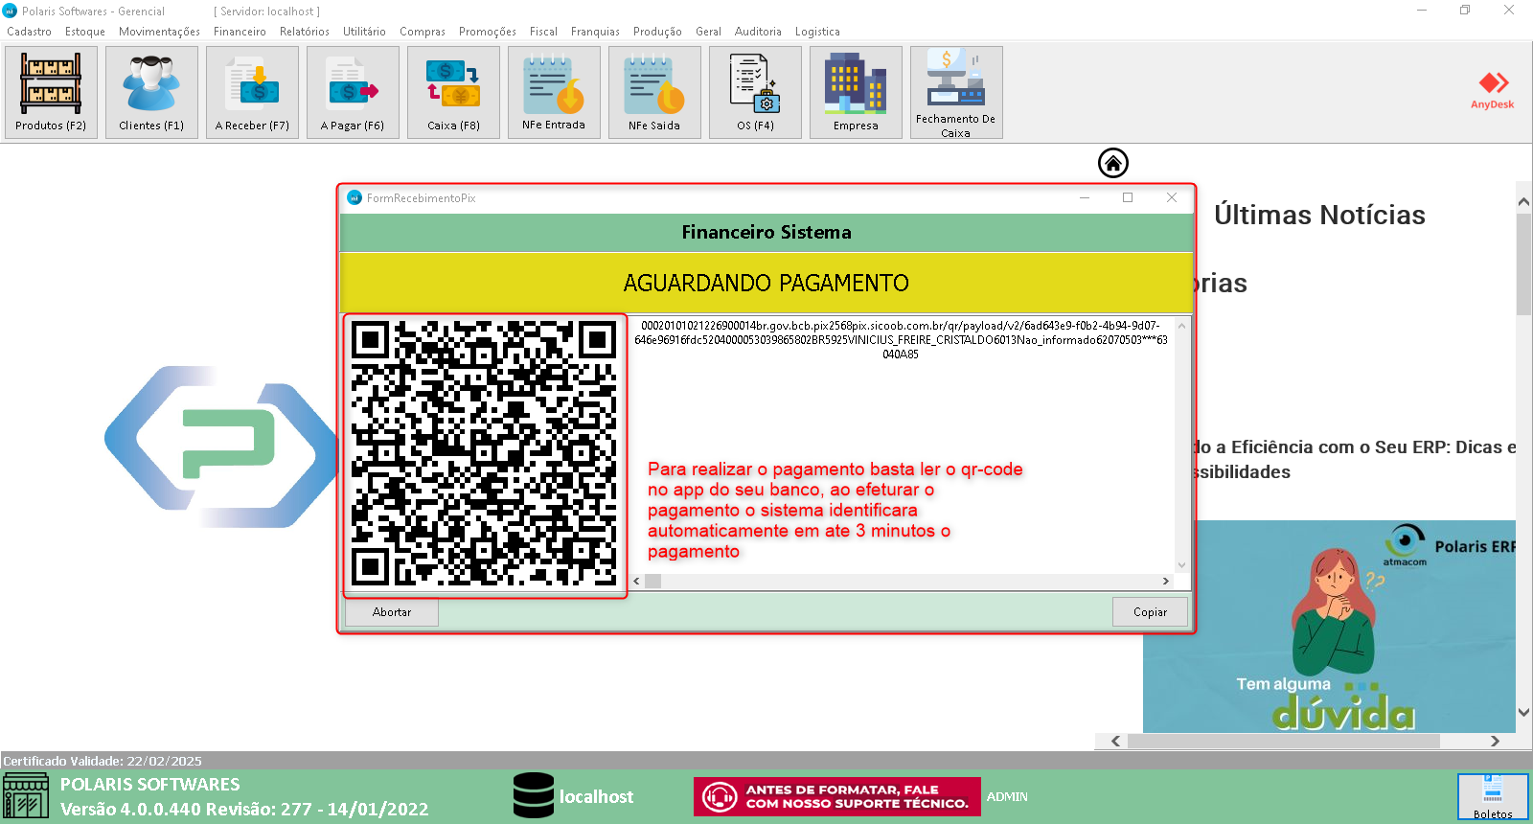Click the Pix payload code text box
The height and width of the screenshot is (824, 1533).
[901, 446]
